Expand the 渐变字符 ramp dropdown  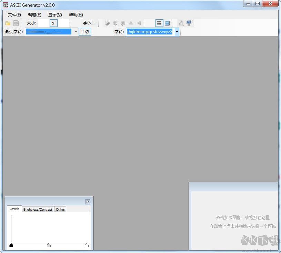(x=76, y=32)
